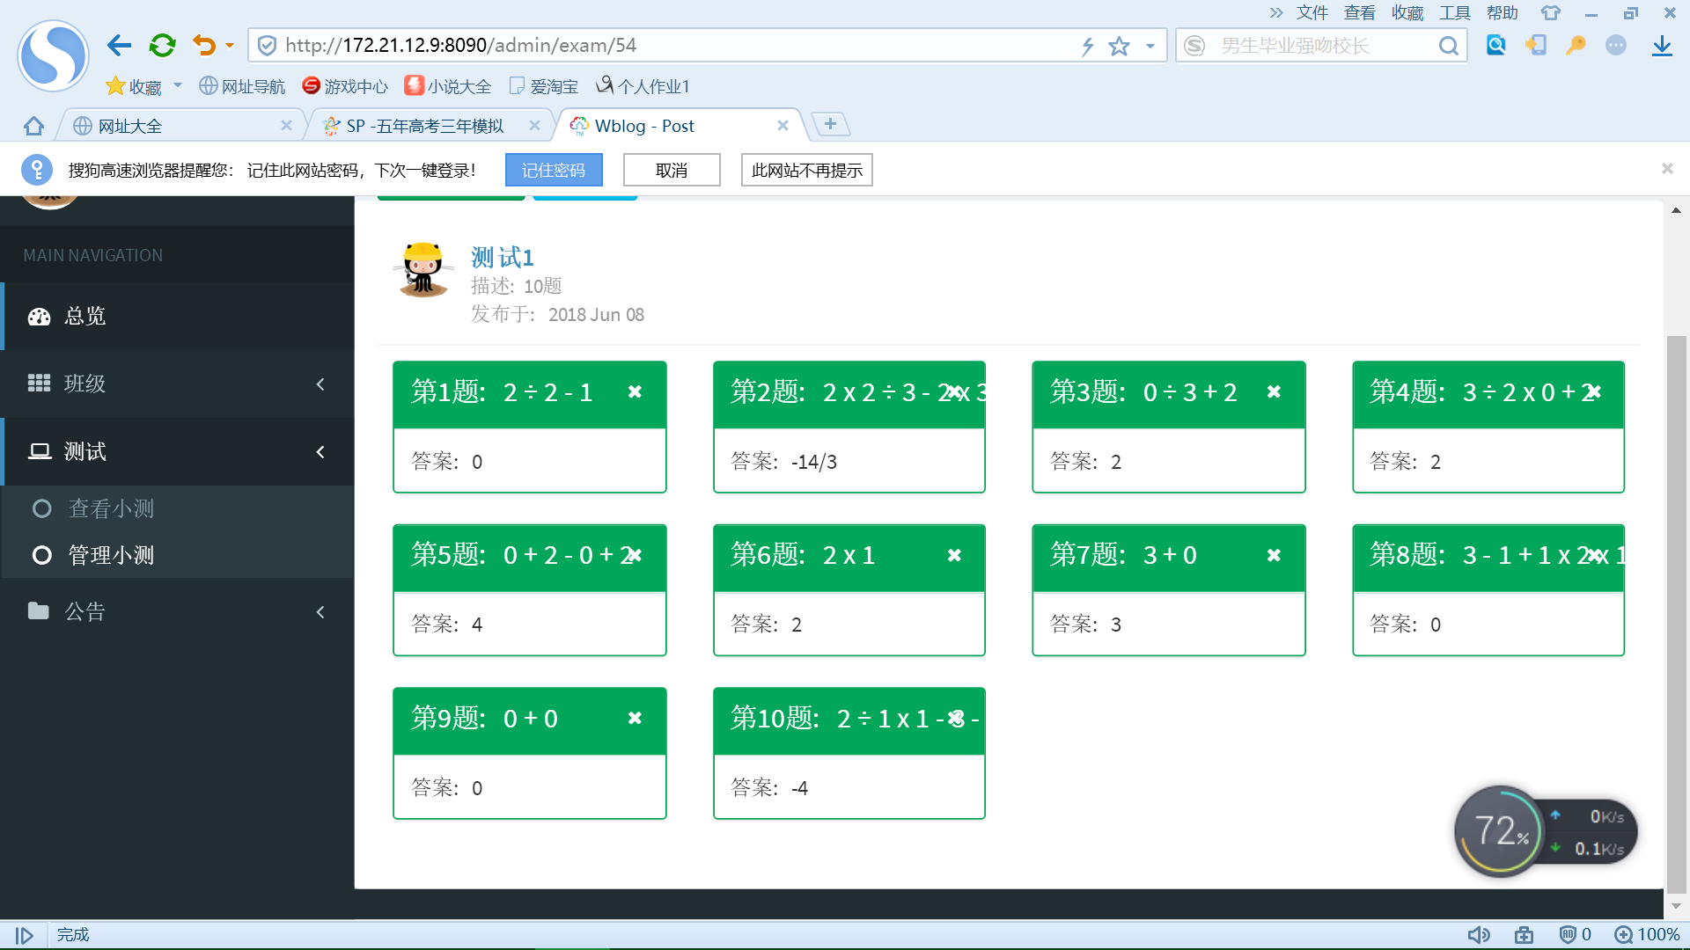Select the 查看小测 circle menu item
This screenshot has width=1690, height=950.
[x=111, y=509]
